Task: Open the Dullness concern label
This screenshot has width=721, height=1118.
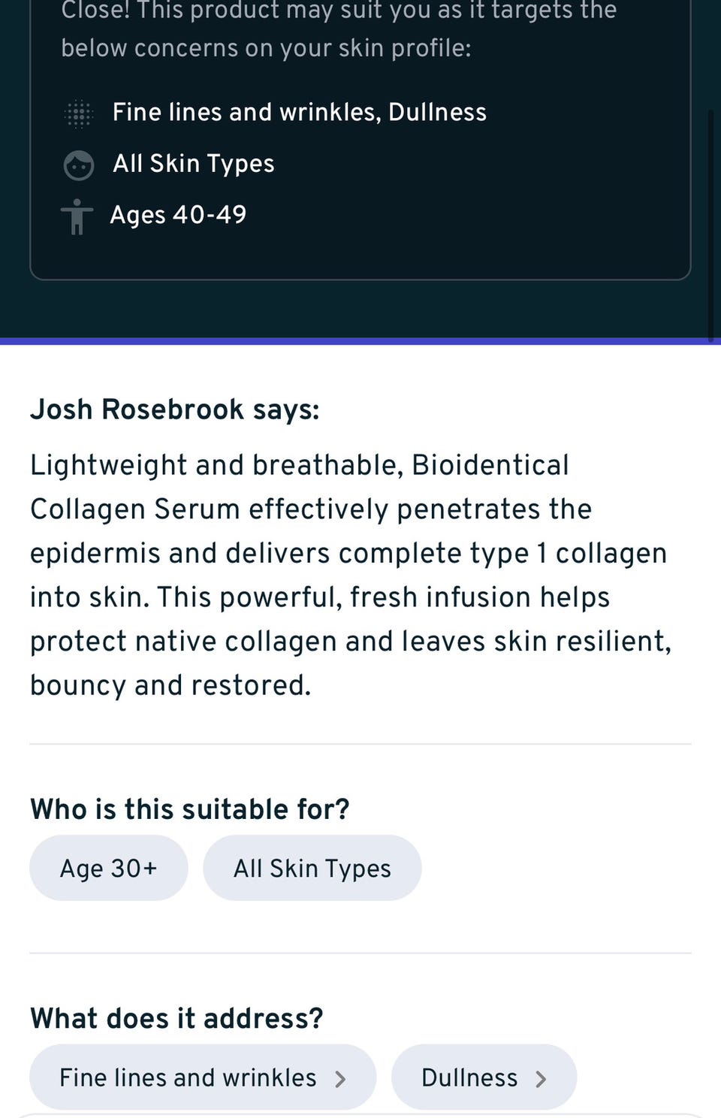Action: (x=469, y=1077)
